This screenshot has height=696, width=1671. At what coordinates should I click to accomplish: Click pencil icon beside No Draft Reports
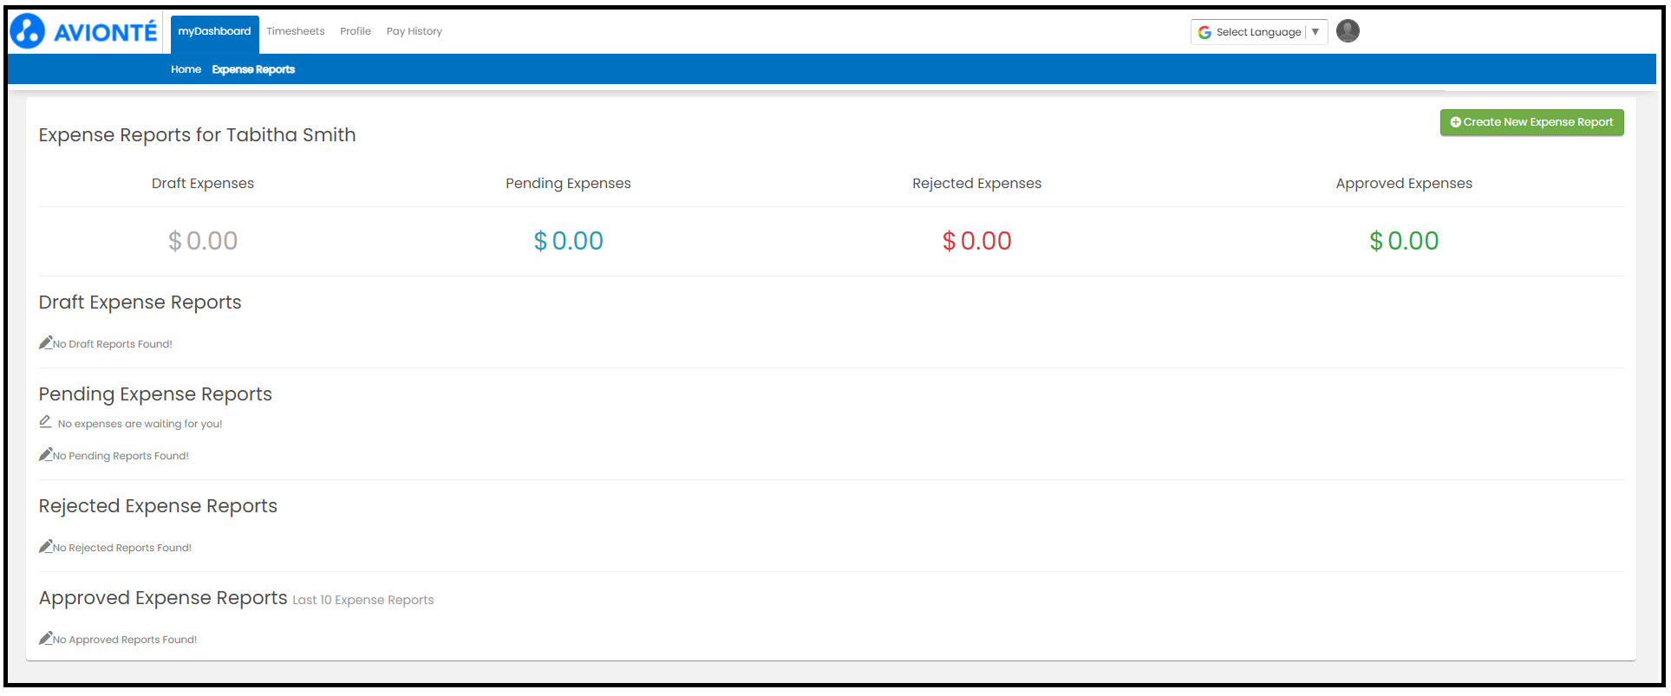pos(45,343)
